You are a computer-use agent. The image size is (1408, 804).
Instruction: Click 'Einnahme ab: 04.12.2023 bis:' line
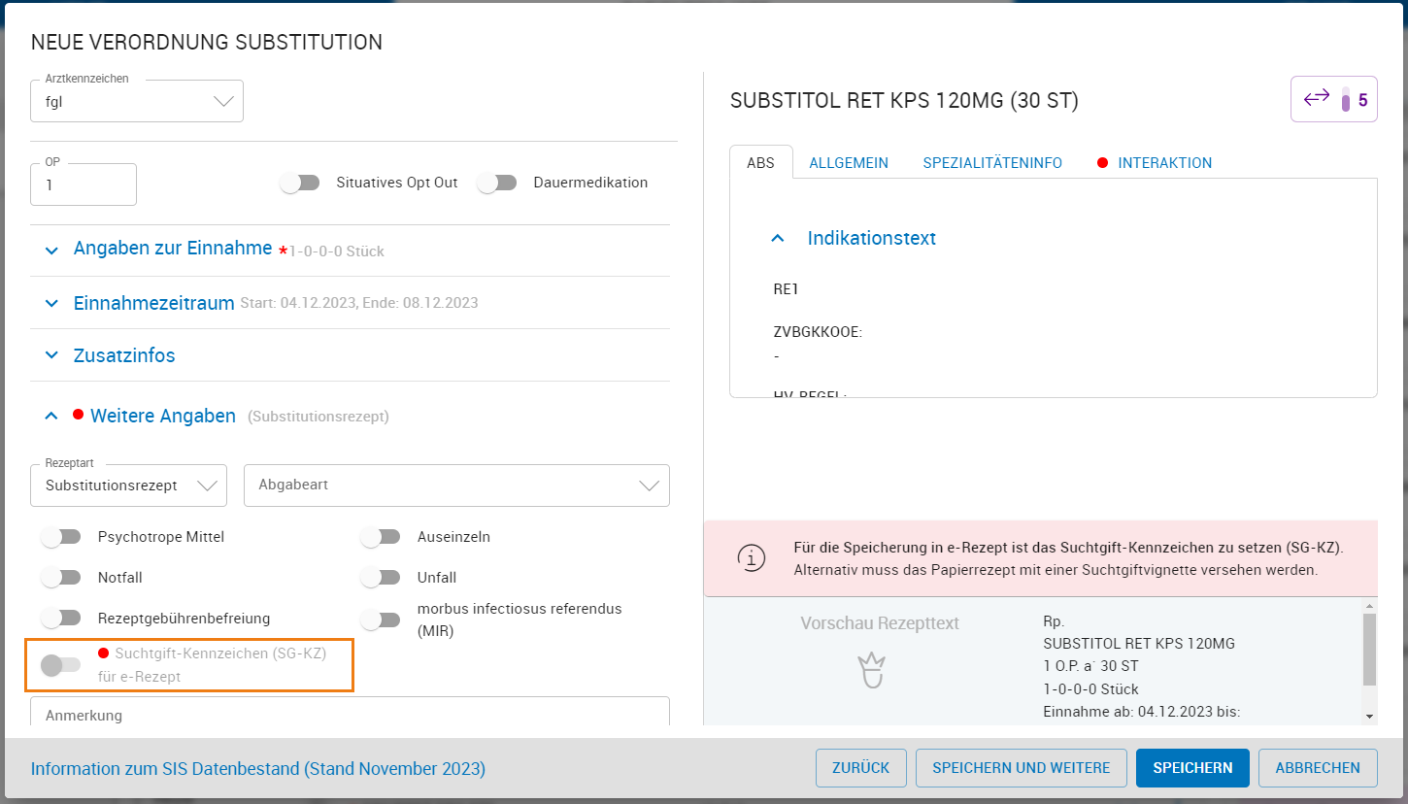[1142, 713]
